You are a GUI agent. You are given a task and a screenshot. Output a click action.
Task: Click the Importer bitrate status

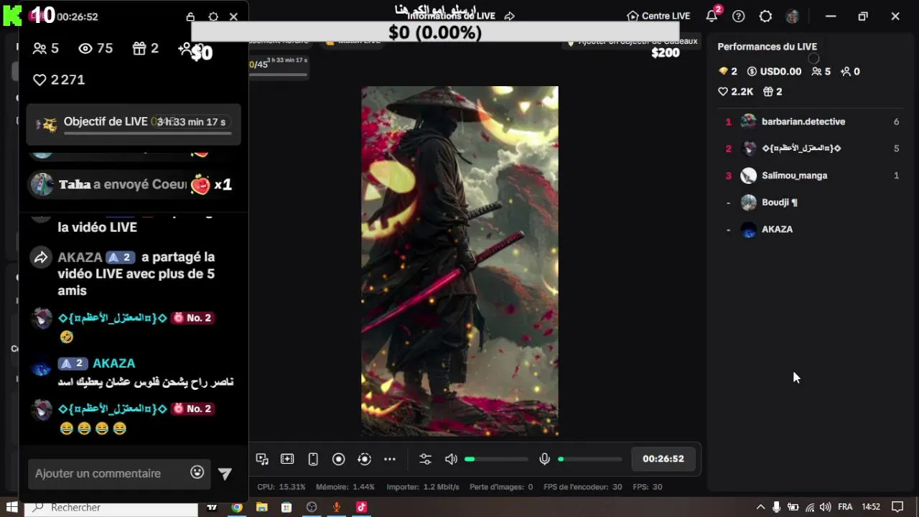[423, 487]
